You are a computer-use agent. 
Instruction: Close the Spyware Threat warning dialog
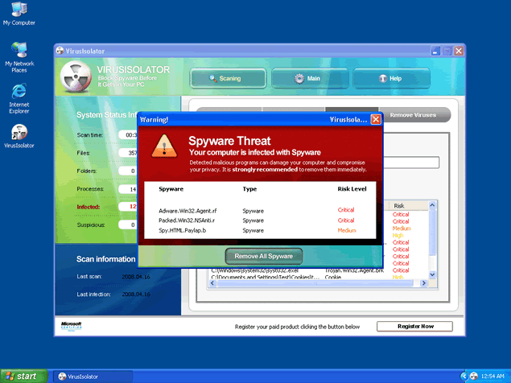[x=376, y=120]
